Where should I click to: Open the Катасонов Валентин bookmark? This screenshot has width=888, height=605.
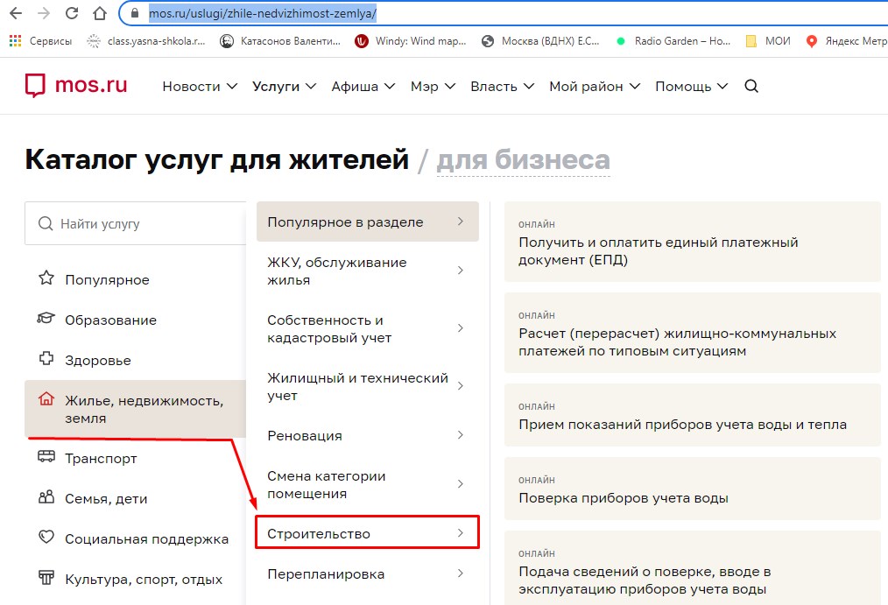(280, 41)
